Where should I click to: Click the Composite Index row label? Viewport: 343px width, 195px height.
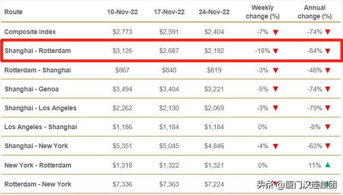point(30,32)
